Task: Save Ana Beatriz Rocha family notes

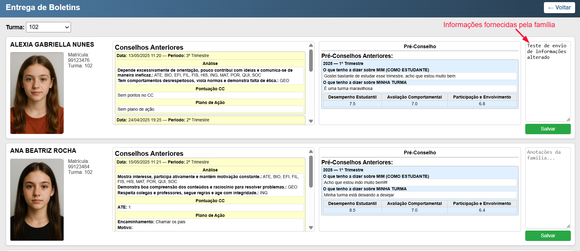Action: click(548, 236)
